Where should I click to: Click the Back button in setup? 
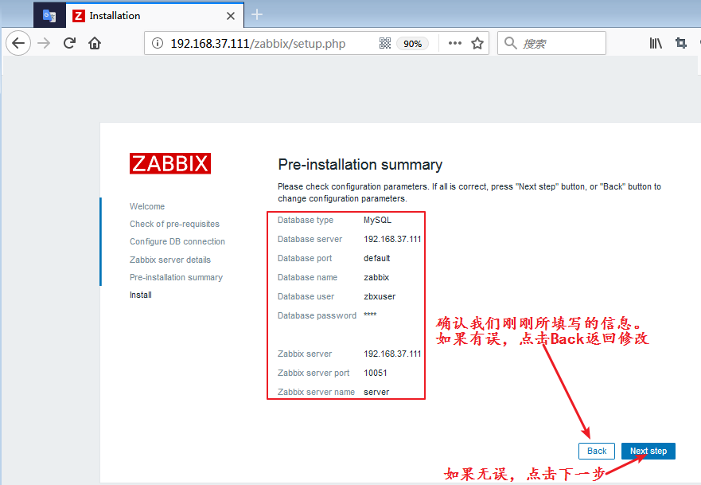[x=597, y=451]
